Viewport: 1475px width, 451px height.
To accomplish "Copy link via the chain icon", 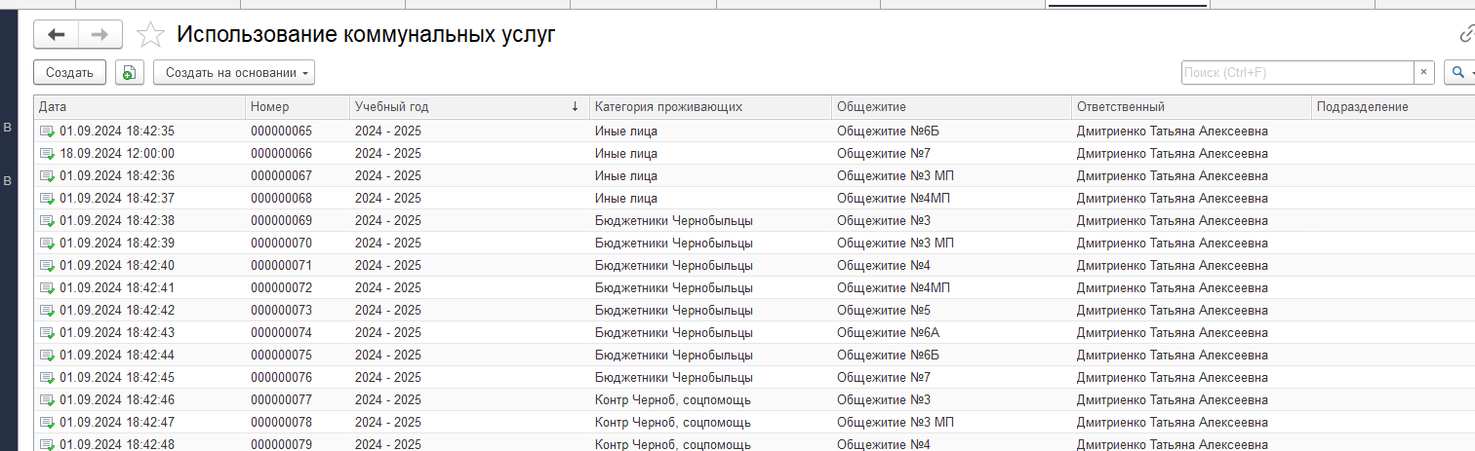I will pos(1466,35).
